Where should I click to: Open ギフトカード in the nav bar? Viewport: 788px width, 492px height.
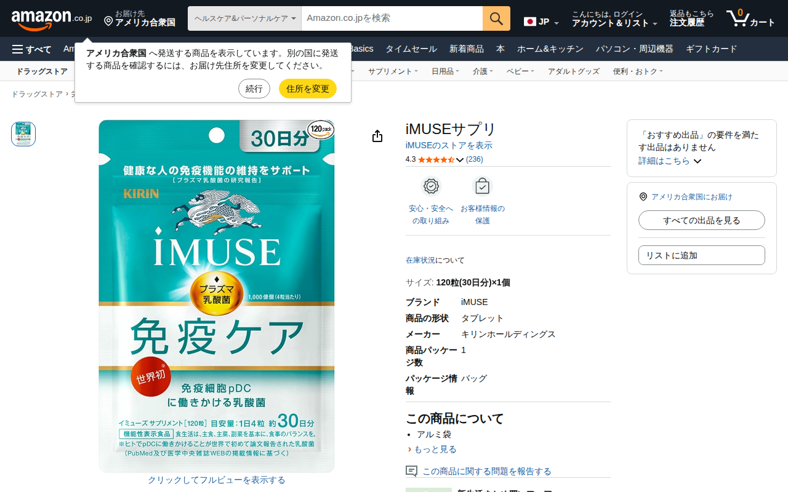coord(712,49)
